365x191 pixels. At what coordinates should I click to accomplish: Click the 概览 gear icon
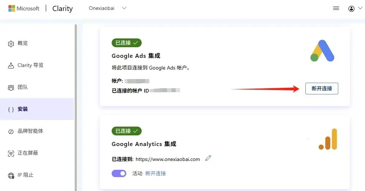[11, 44]
